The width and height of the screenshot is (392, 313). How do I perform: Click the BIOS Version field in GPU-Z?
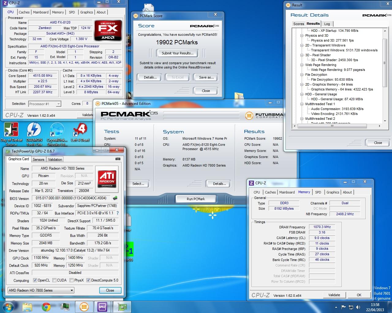click(72, 198)
